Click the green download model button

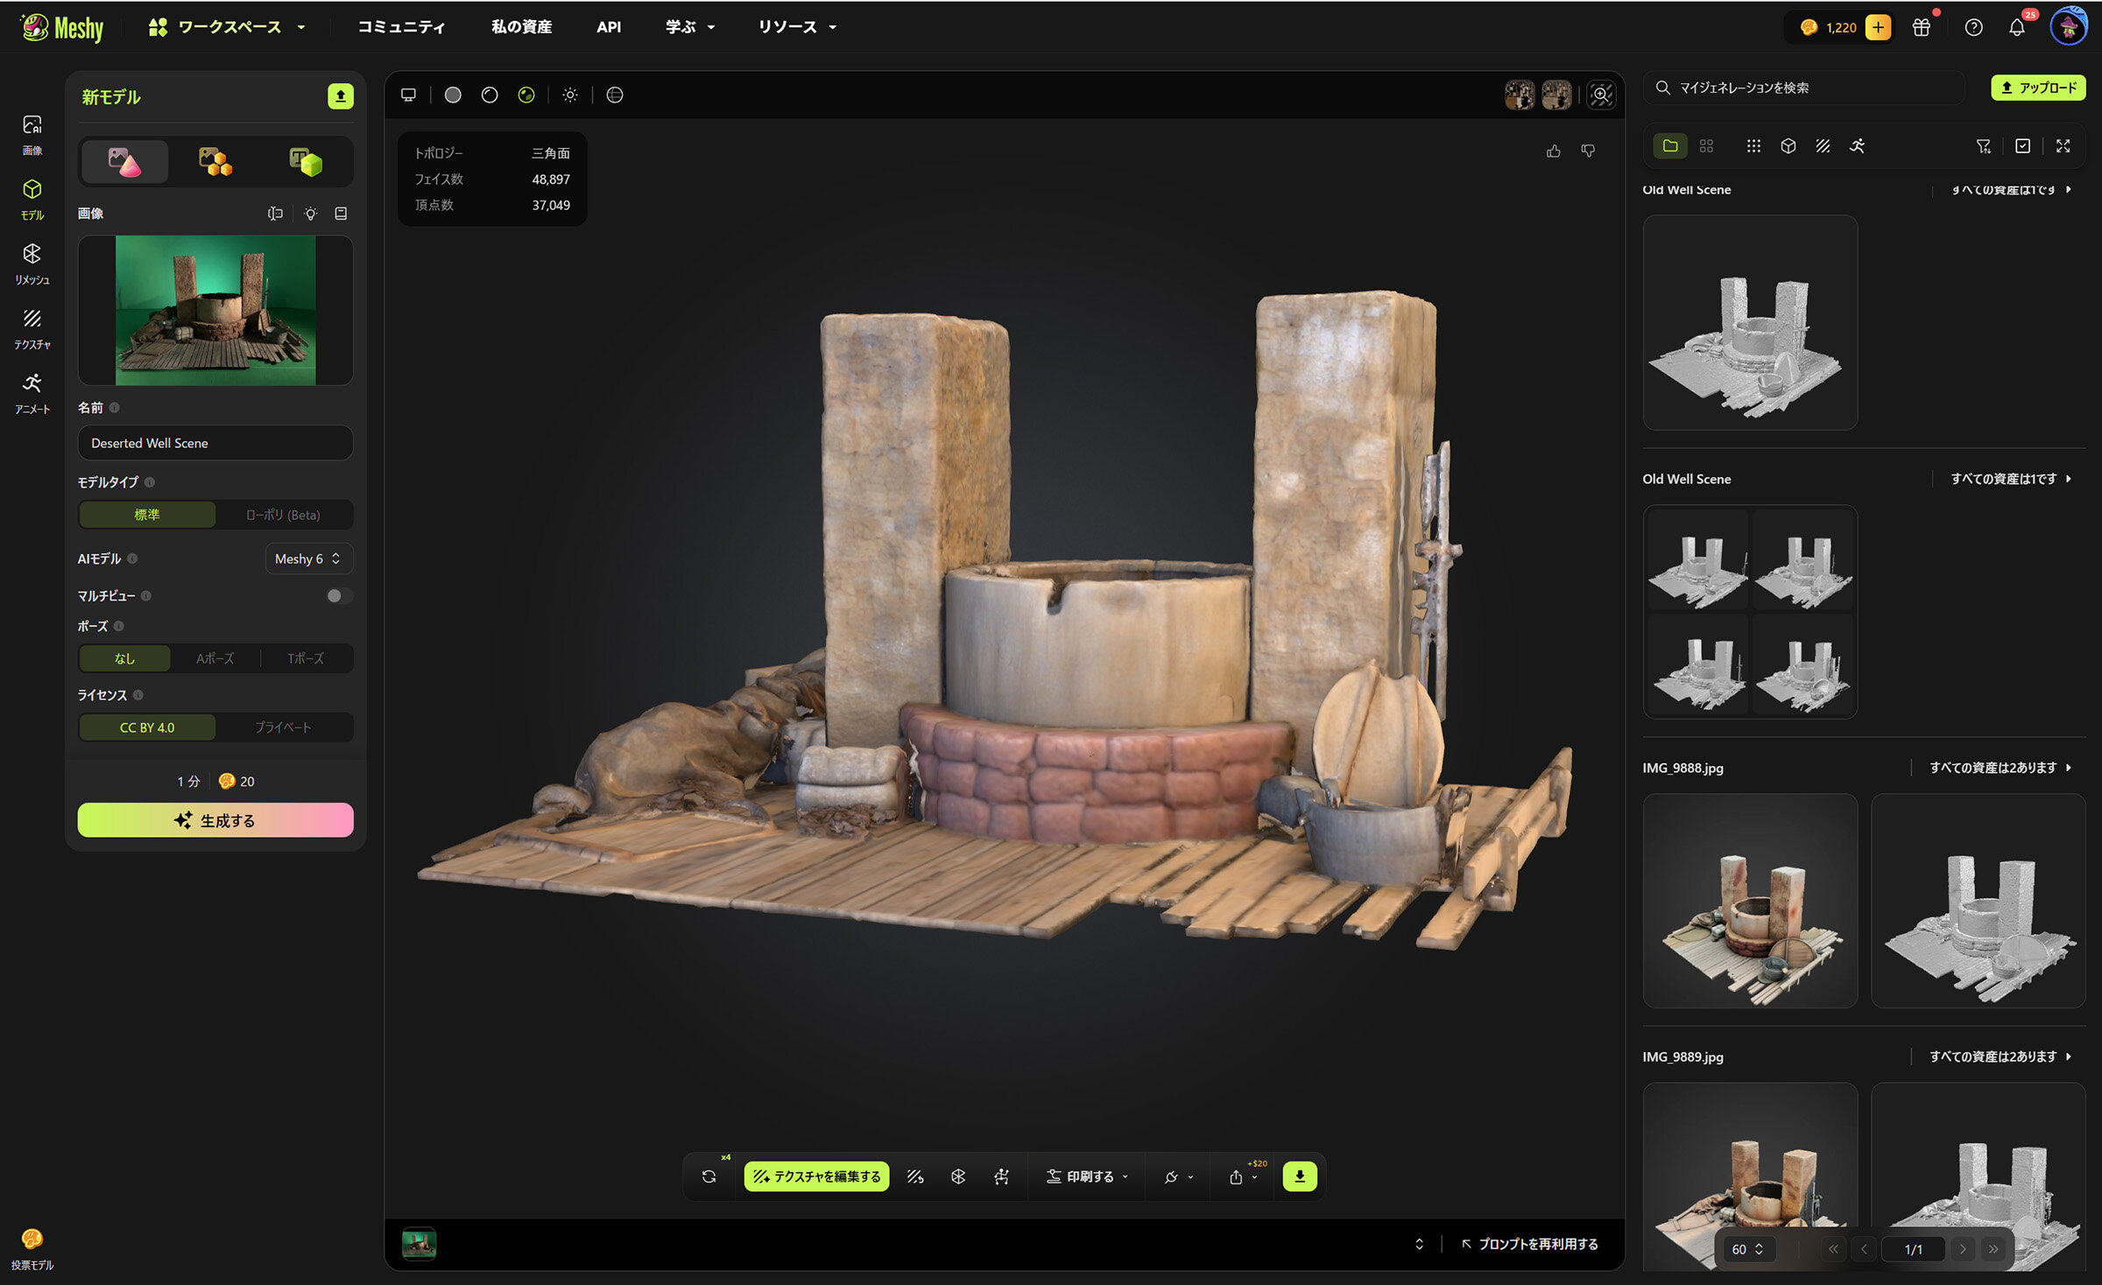point(1299,1176)
